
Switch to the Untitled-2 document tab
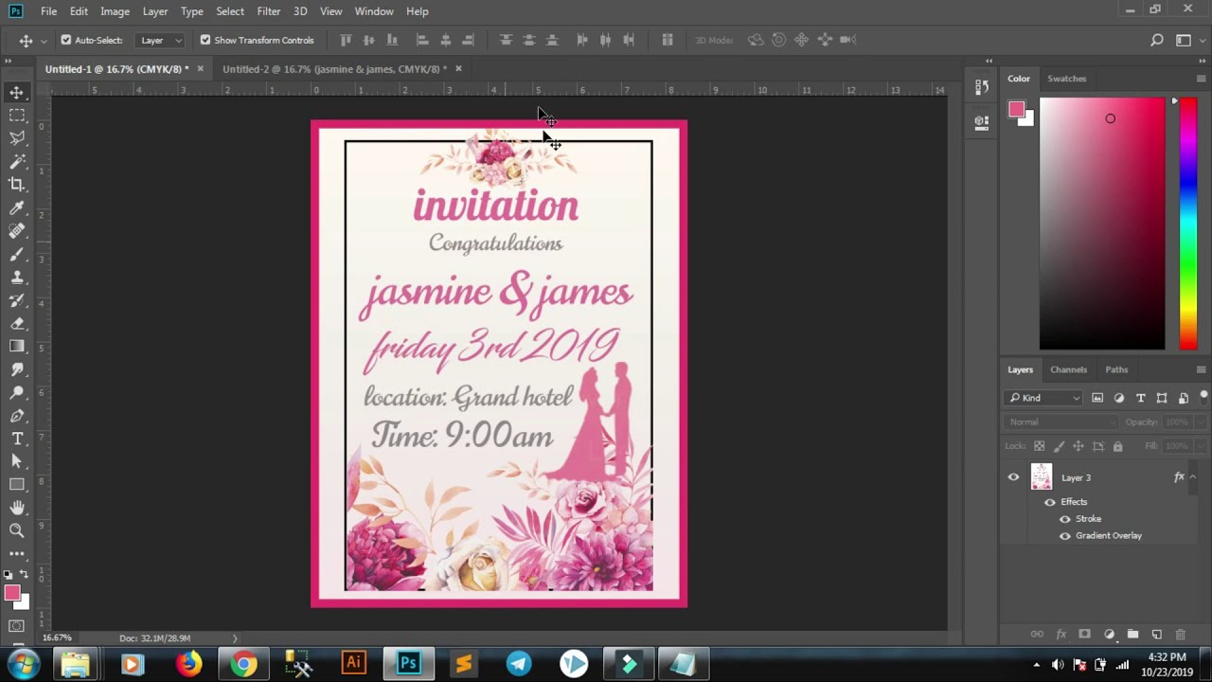coord(334,69)
